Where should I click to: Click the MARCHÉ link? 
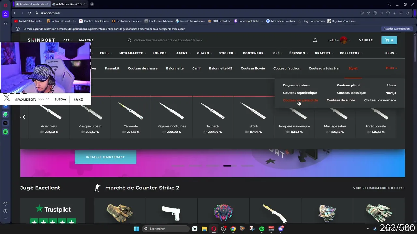coord(86,40)
